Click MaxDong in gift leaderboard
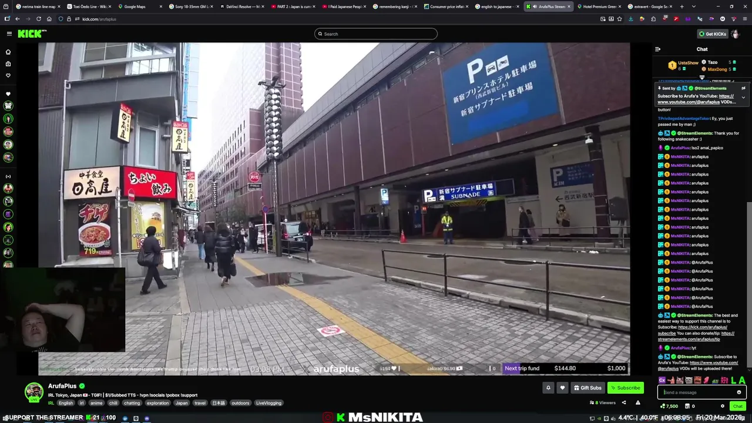The height and width of the screenshot is (423, 752). [717, 69]
